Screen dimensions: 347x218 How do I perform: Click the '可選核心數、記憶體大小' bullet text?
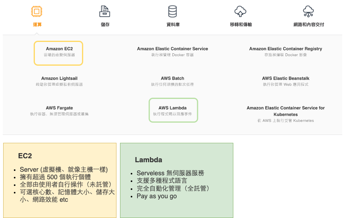point(55,192)
